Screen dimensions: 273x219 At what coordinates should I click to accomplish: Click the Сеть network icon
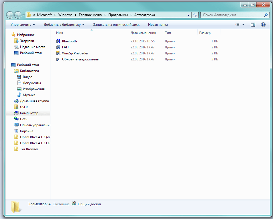(x=16, y=119)
